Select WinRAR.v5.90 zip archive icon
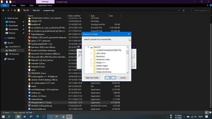Viewport: 212px width, 119px height. click(29, 106)
